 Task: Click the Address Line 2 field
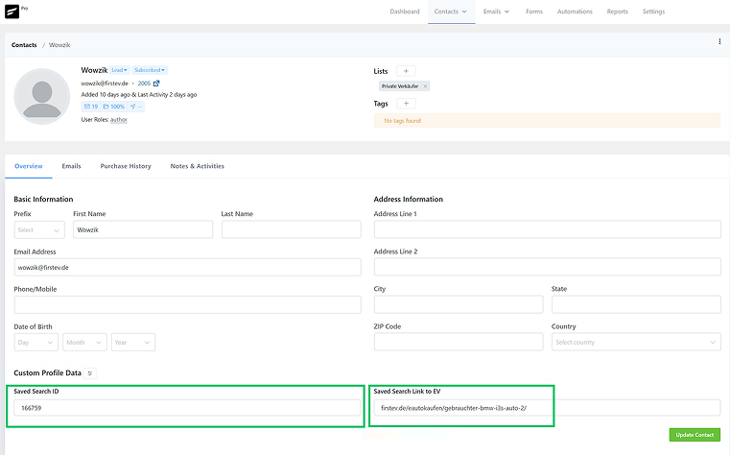coord(548,267)
